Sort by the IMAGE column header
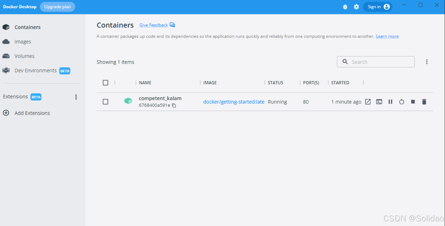The image size is (445, 226). (210, 83)
